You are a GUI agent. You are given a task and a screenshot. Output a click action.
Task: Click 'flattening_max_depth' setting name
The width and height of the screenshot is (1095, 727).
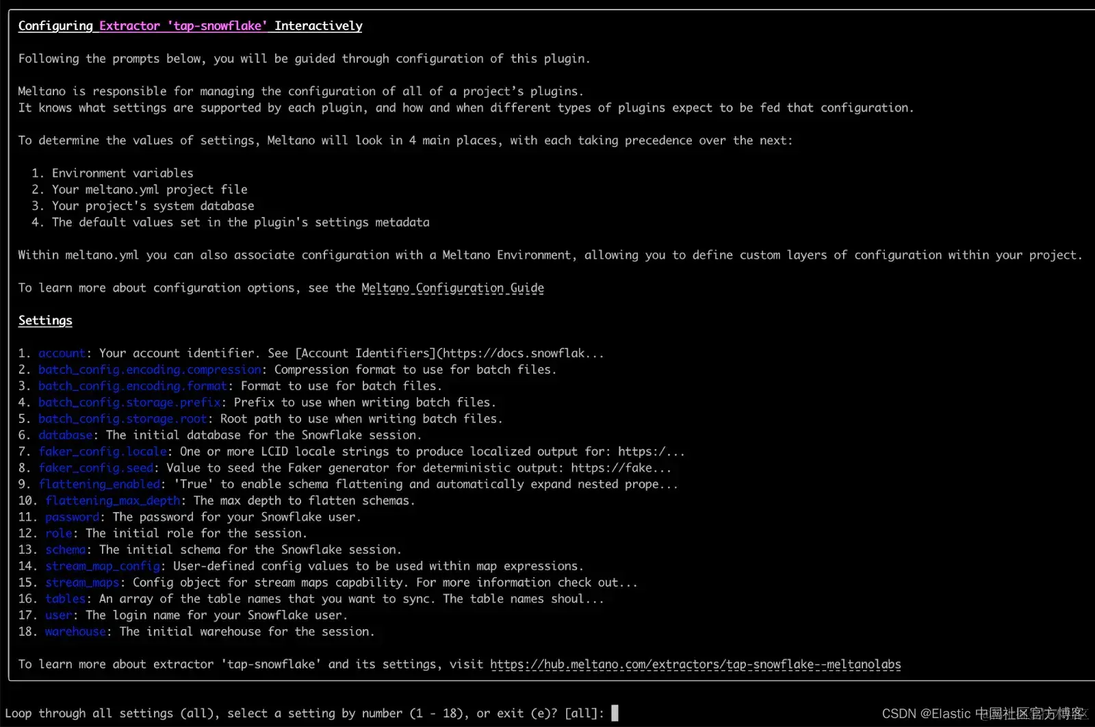[113, 501]
